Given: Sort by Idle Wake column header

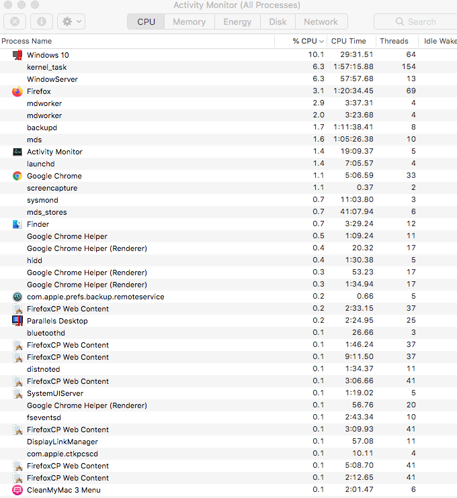Looking at the screenshot, I should 438,42.
